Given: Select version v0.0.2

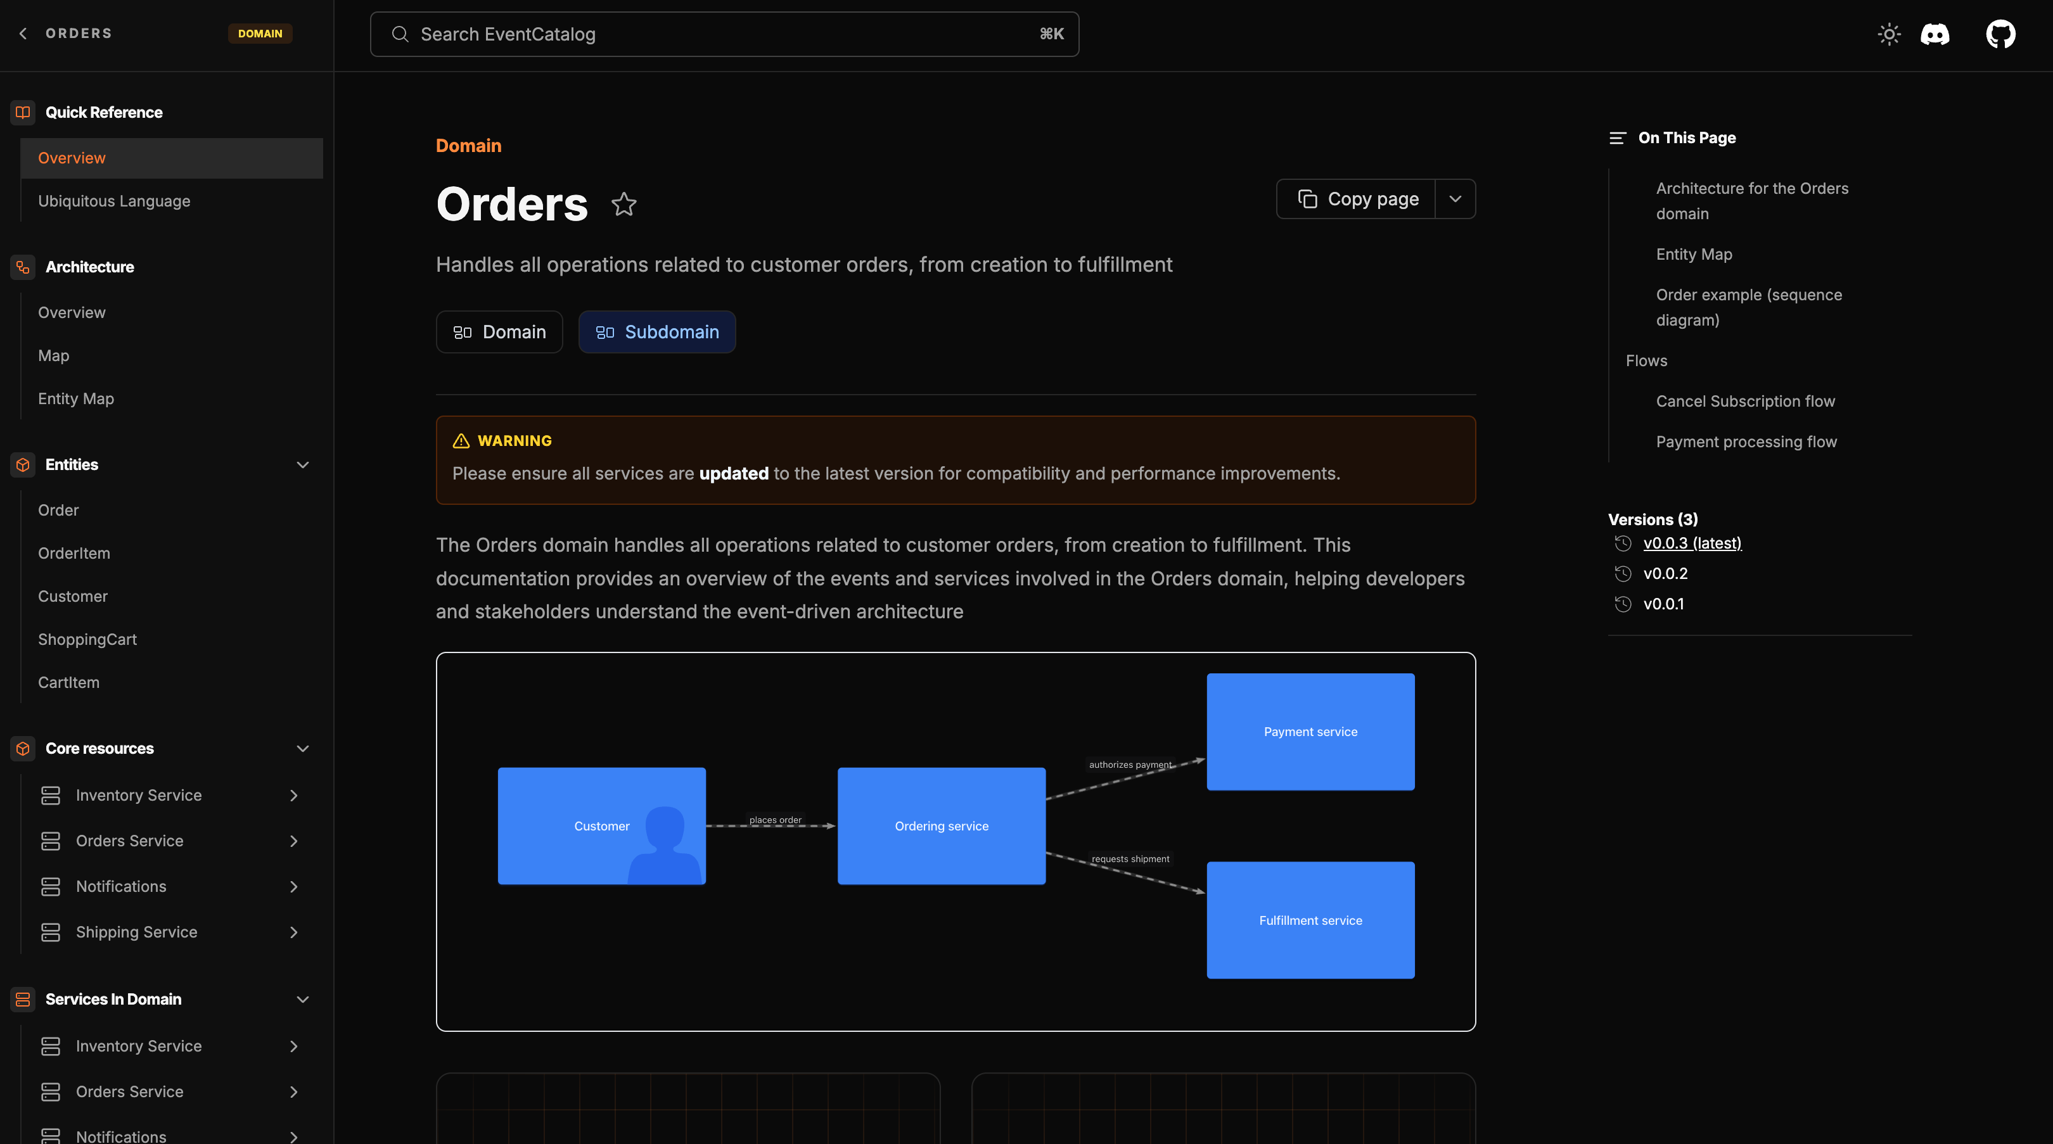Looking at the screenshot, I should [x=1665, y=574].
